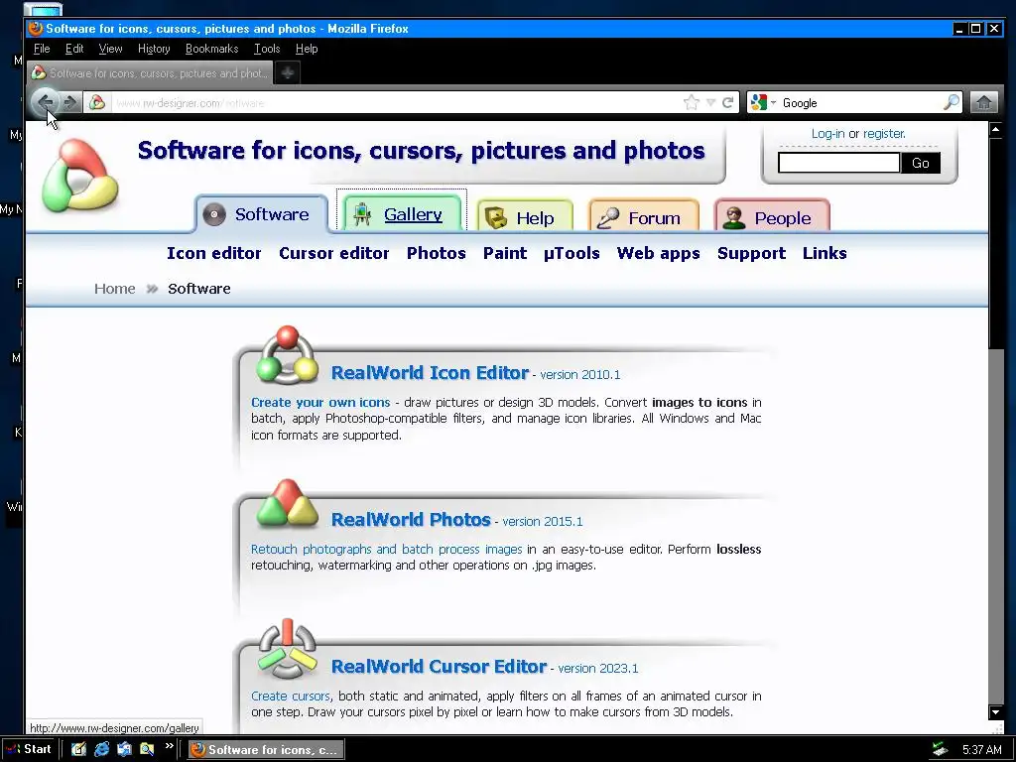The height and width of the screenshot is (762, 1016).
Task: Open the Web apps navigation link
Action: [659, 253]
